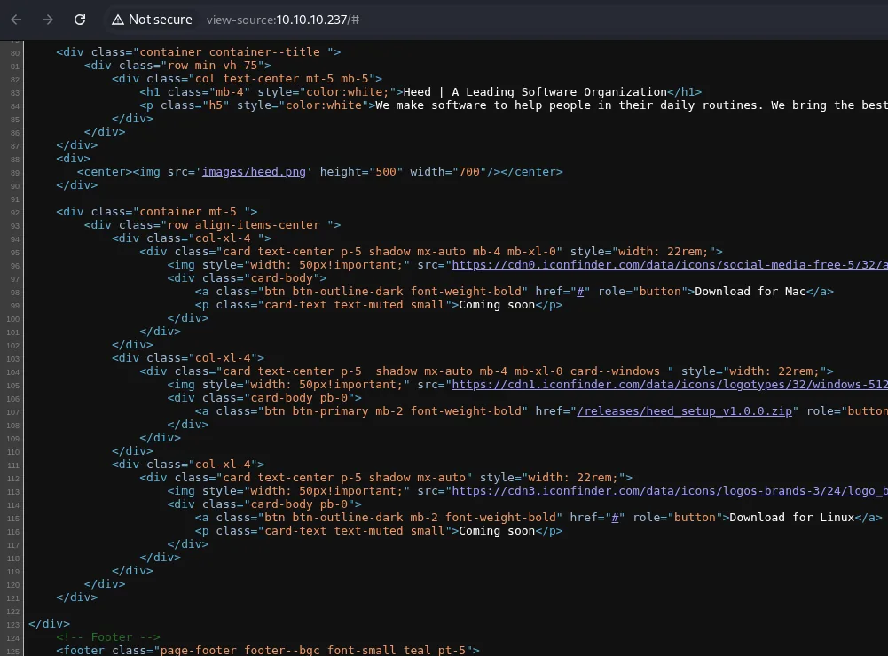The height and width of the screenshot is (656, 888).
Task: Click the 'col text-center mt-5 mb-5' class value
Action: click(281, 79)
